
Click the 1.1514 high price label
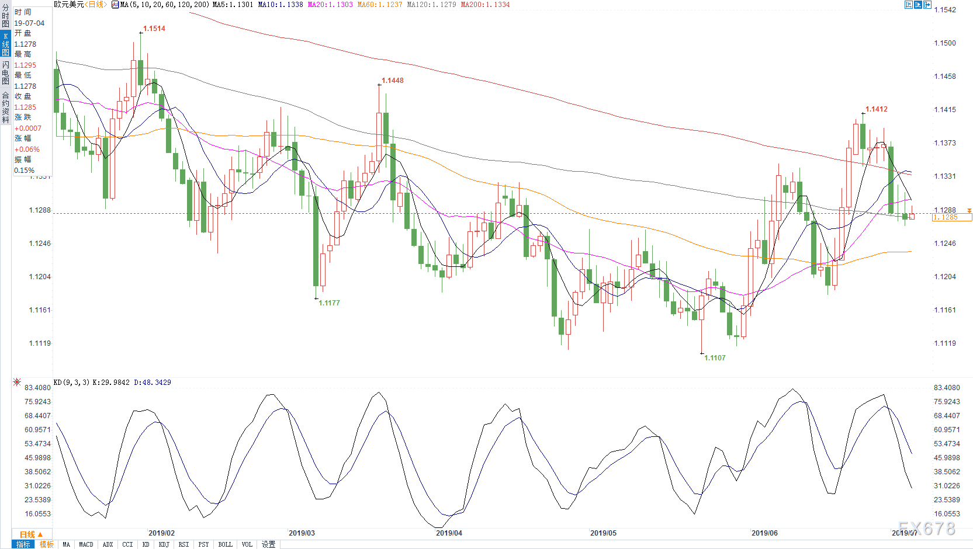(154, 29)
